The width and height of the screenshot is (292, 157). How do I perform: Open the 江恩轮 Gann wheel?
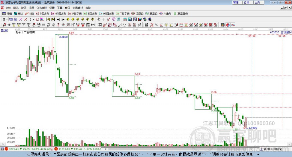pos(137,14)
